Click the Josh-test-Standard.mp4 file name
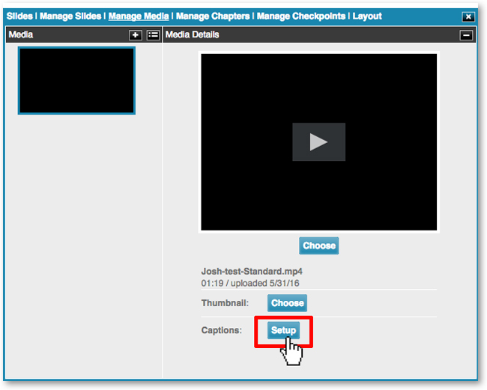 252,272
